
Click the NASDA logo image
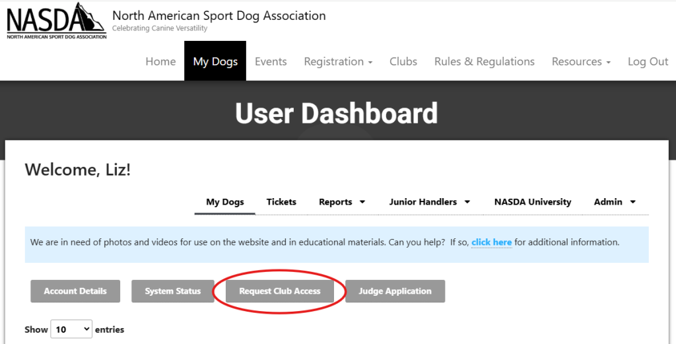coord(56,20)
